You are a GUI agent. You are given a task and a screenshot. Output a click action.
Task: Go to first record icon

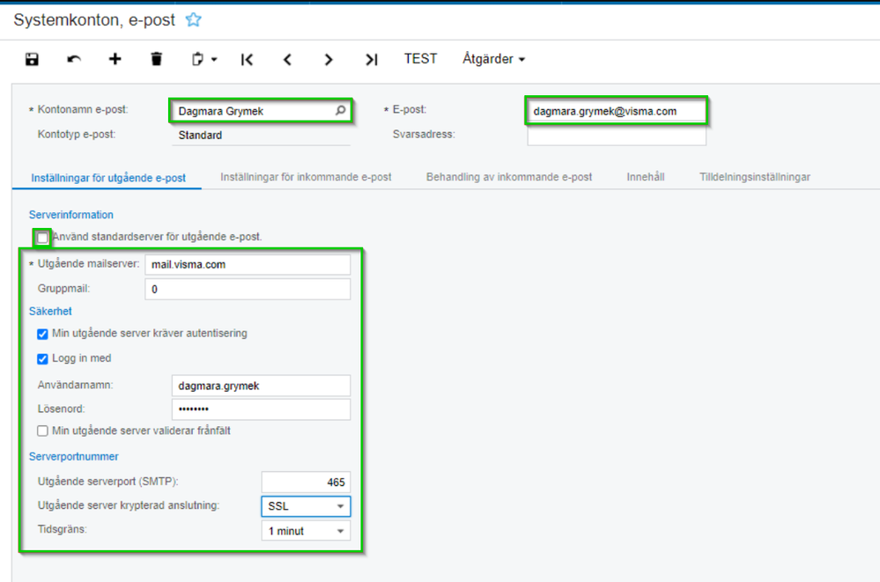pos(247,60)
